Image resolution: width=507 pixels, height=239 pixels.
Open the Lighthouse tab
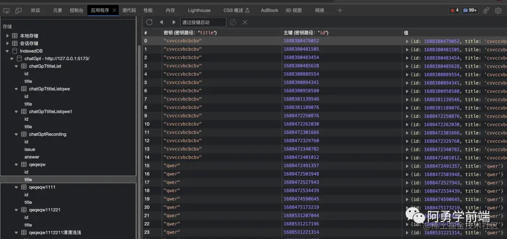[x=199, y=10]
